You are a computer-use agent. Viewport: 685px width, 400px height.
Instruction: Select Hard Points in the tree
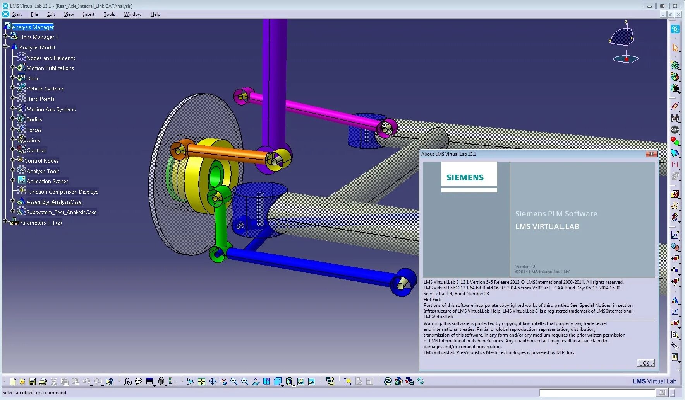click(x=41, y=99)
